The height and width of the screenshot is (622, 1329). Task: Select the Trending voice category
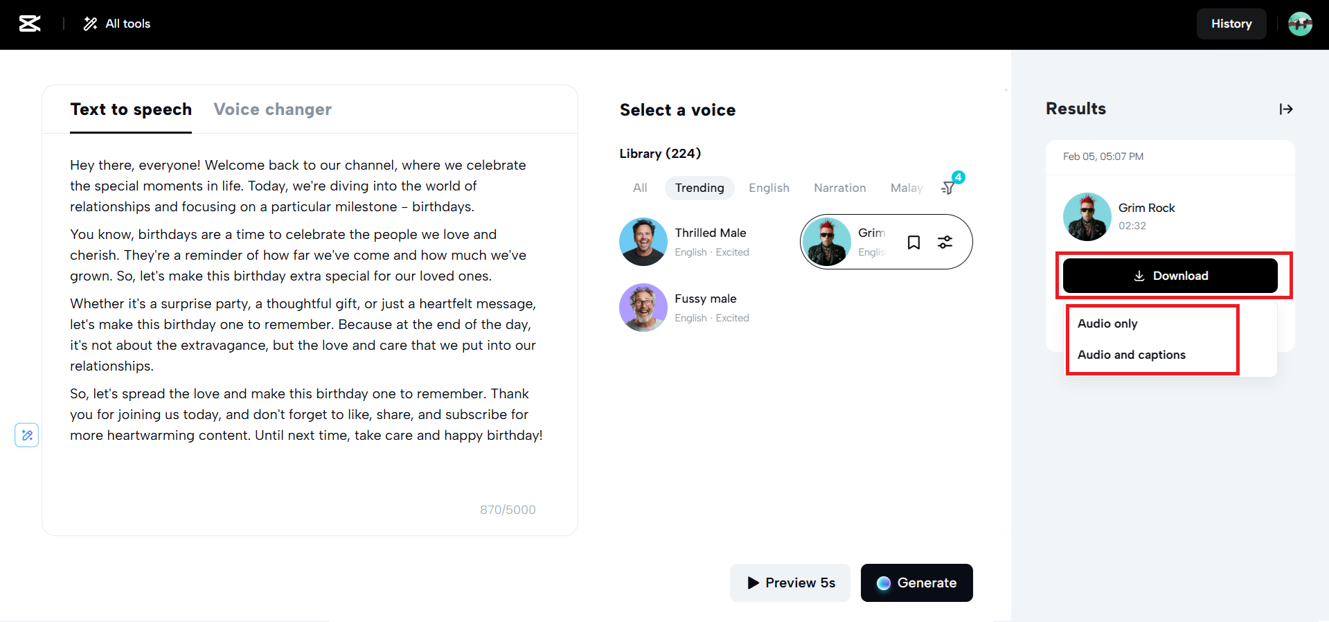coord(699,188)
